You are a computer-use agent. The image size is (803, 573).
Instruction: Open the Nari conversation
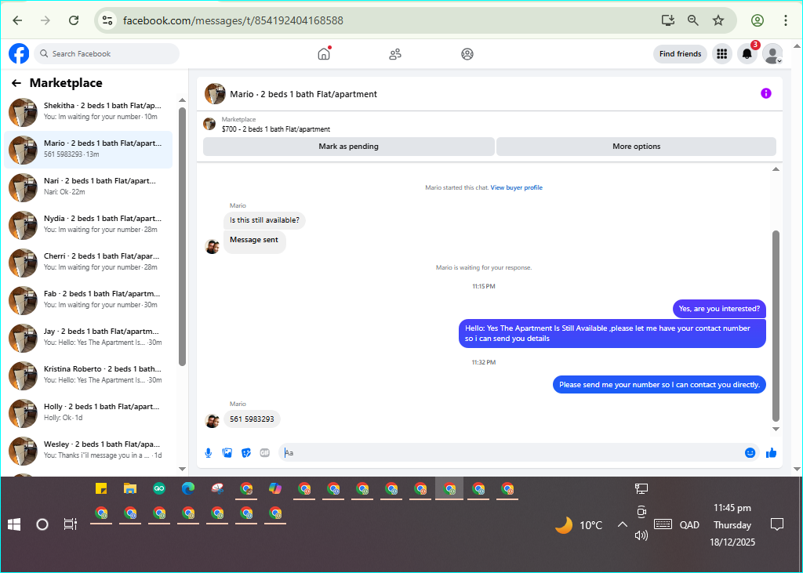coord(88,187)
